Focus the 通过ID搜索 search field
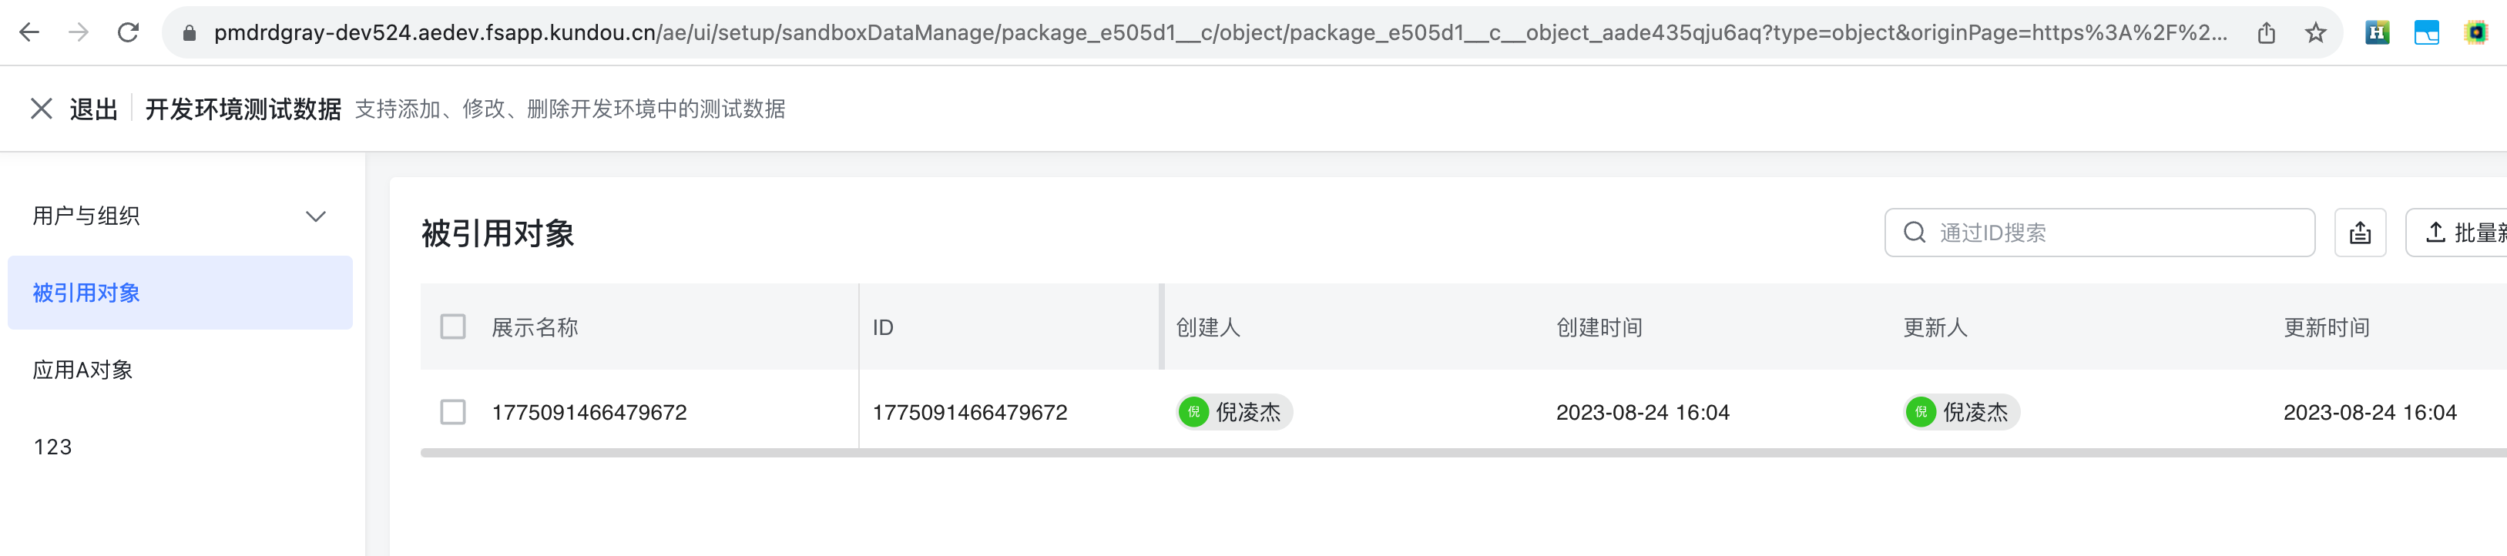 pyautogui.click(x=2099, y=233)
